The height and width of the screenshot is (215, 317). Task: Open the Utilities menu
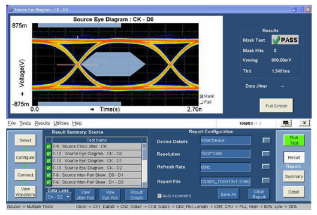click(x=61, y=123)
